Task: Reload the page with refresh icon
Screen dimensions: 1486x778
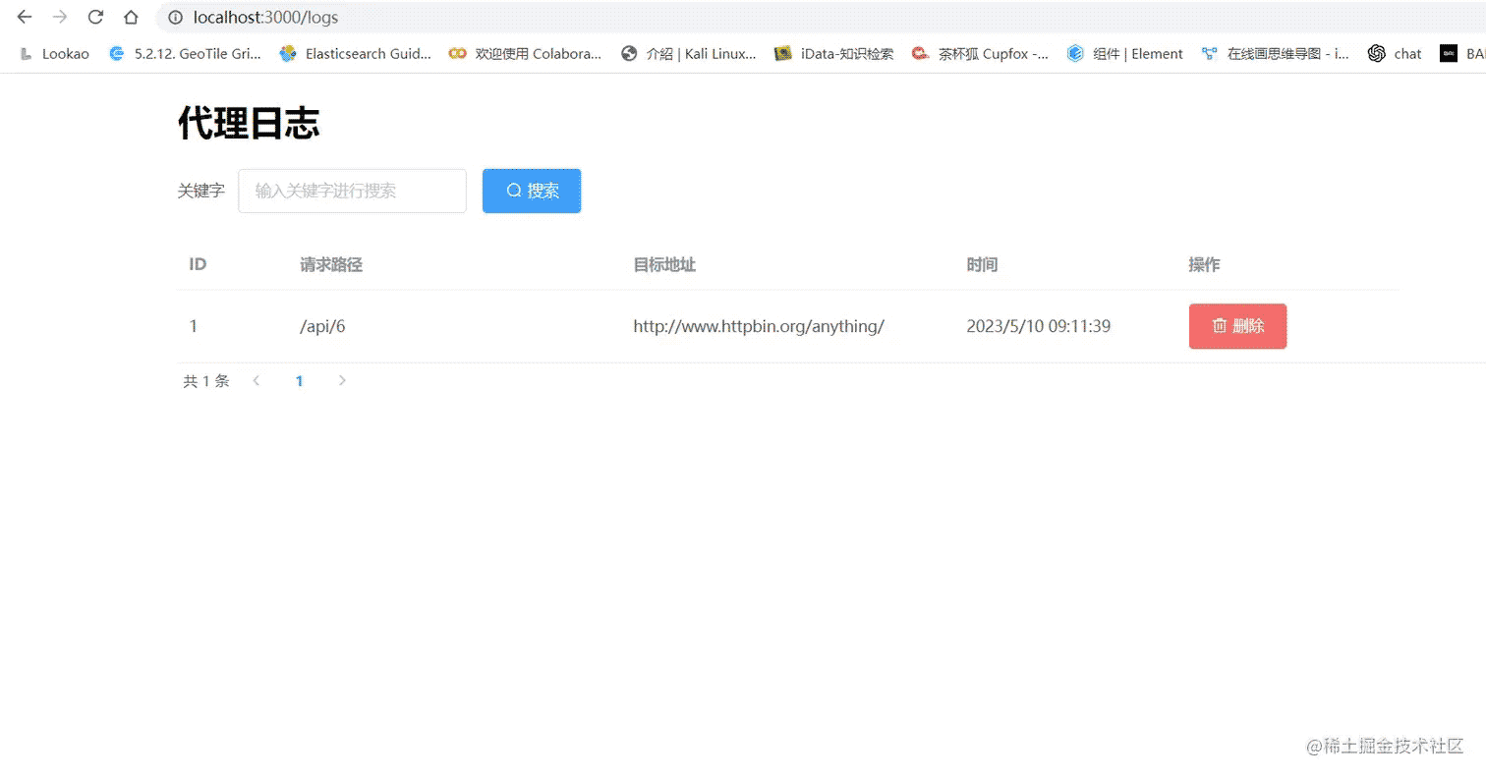Action: pos(95,17)
